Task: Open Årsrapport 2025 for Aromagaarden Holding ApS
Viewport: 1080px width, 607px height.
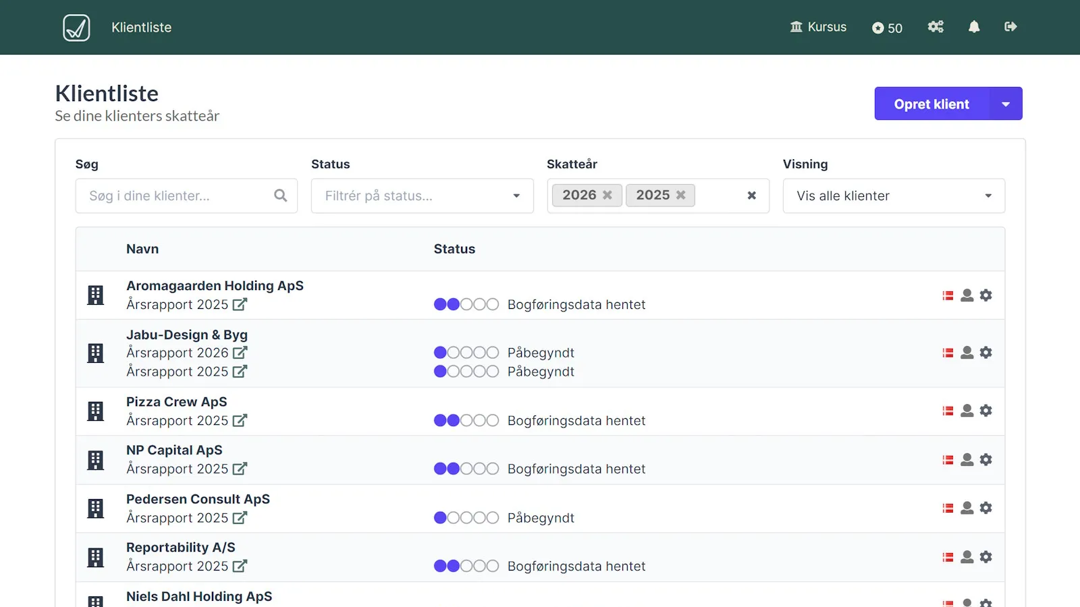Action: pyautogui.click(x=187, y=304)
